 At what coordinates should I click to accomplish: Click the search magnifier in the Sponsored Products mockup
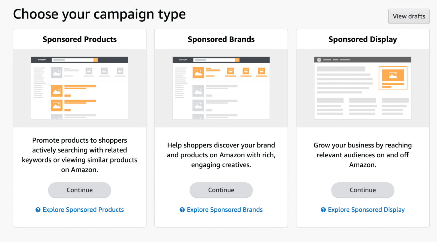(x=96, y=60)
